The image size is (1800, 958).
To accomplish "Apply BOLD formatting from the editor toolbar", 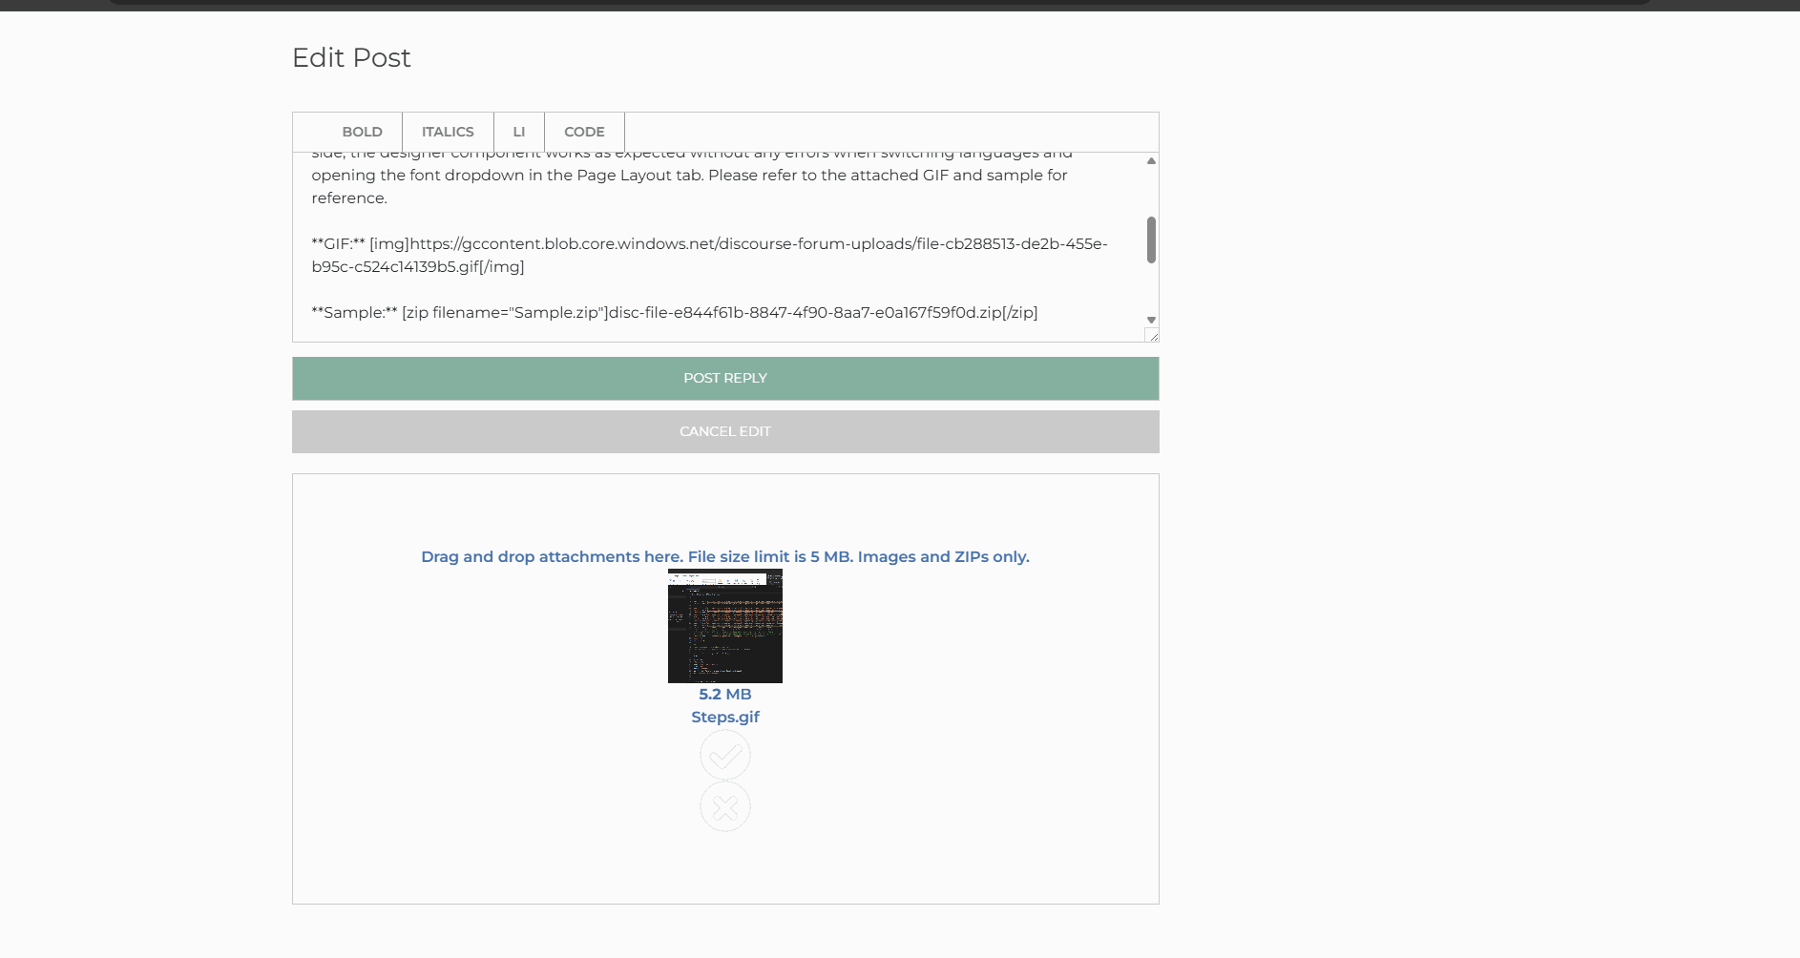I will (362, 132).
